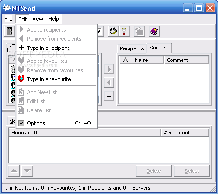Click right arrow add-to-recipients button
This screenshot has width=218, height=194.
coord(109,69)
